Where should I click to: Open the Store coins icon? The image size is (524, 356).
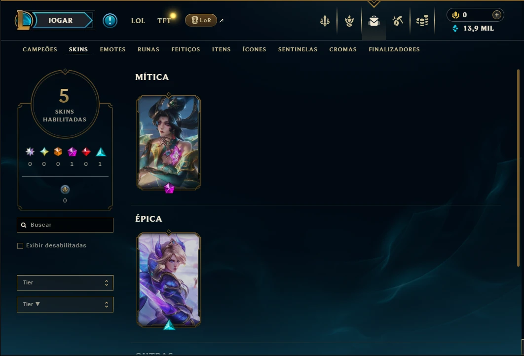coord(422,21)
